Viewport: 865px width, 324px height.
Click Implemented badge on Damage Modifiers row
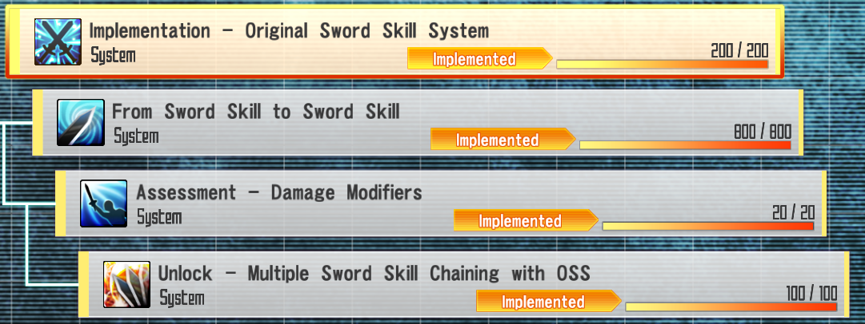click(x=527, y=220)
